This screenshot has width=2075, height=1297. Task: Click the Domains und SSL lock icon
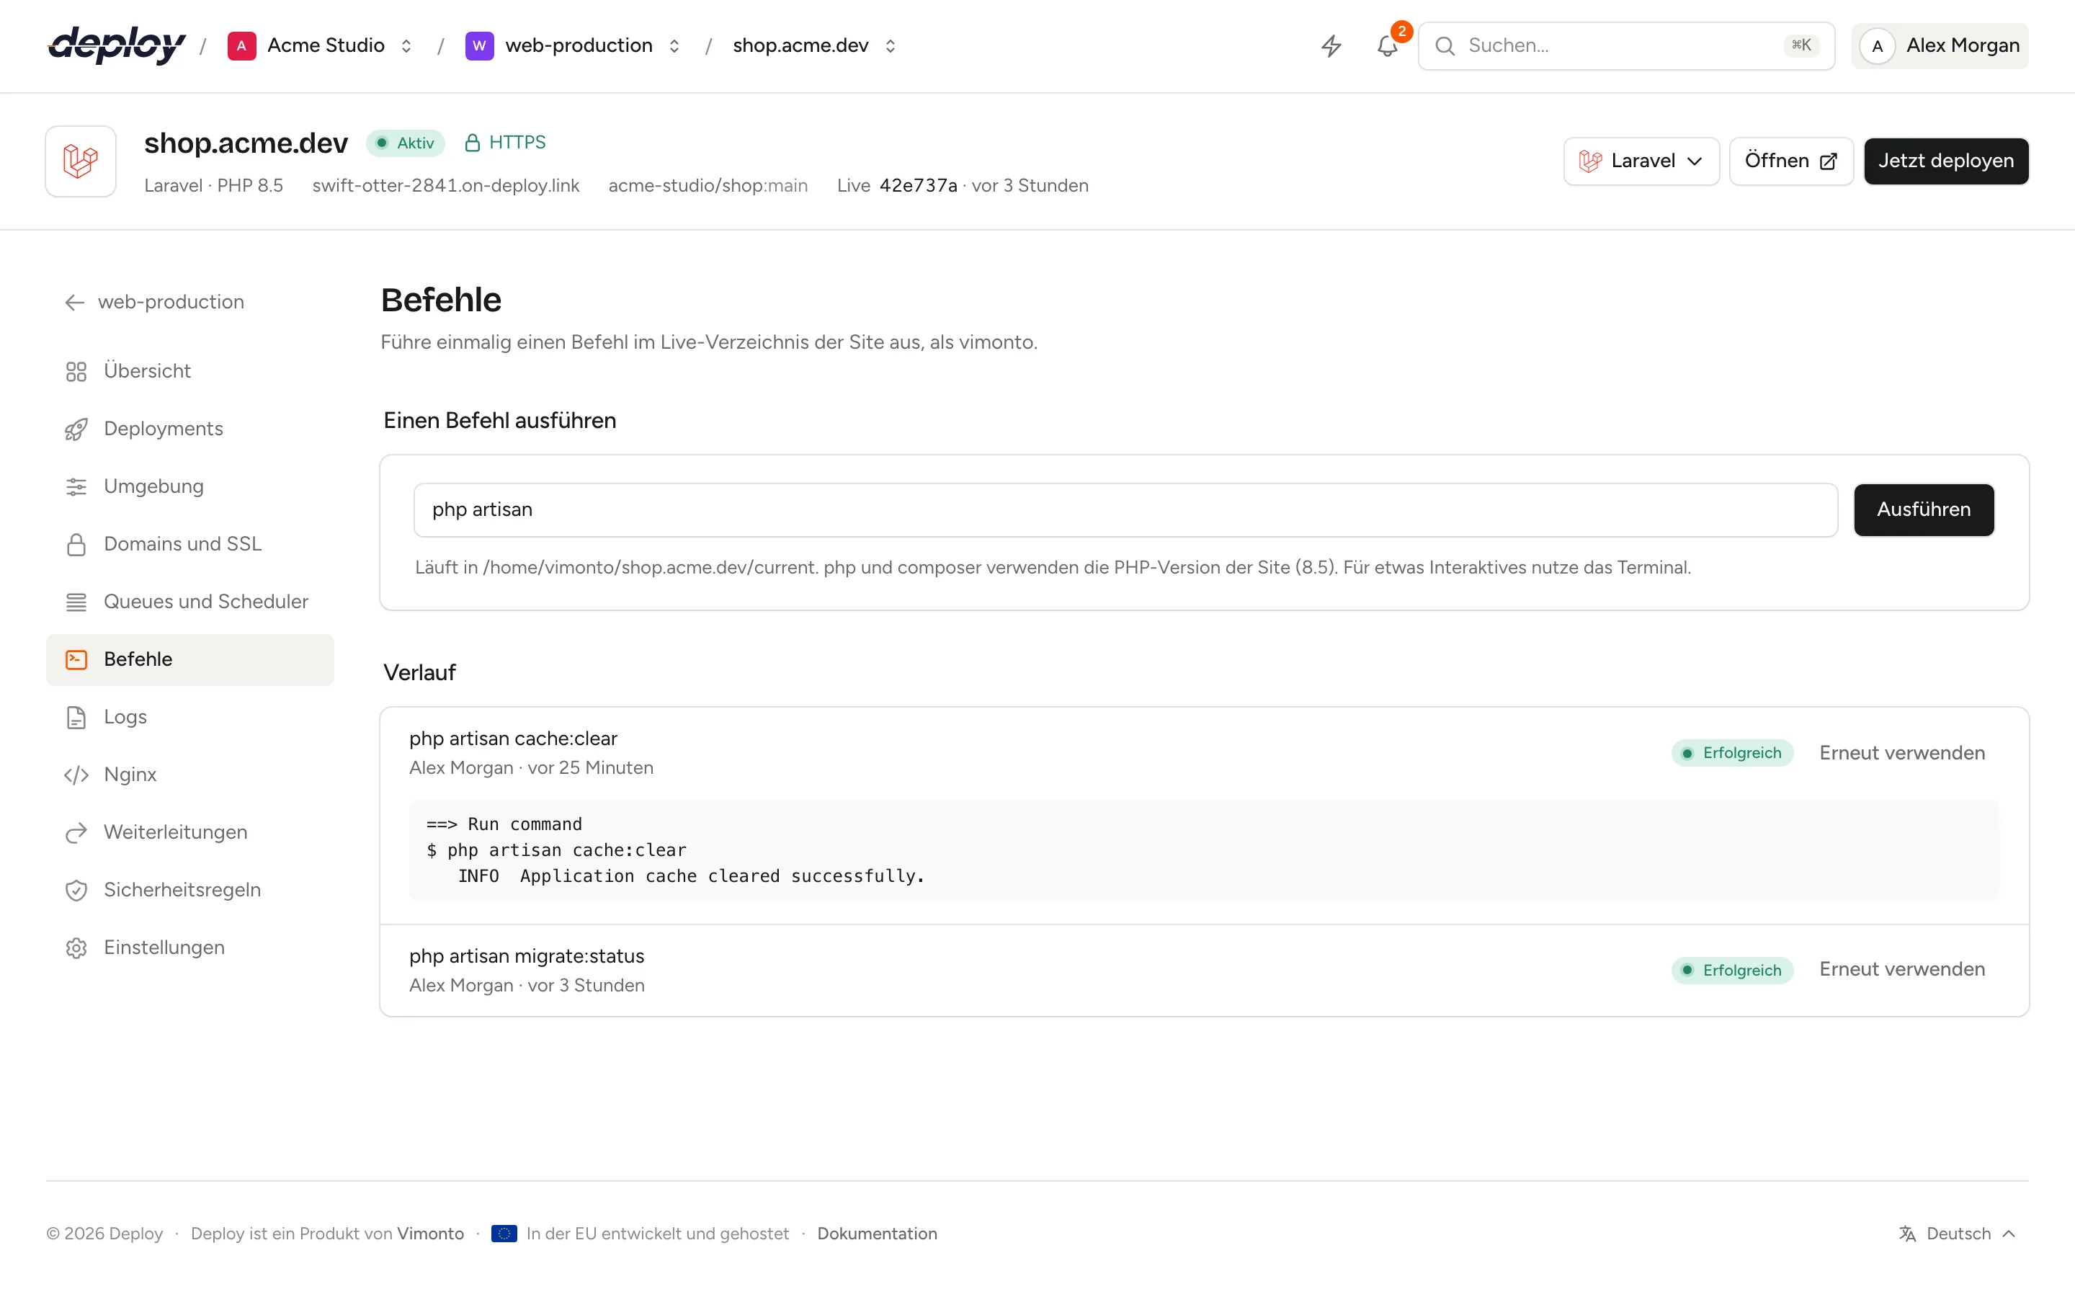(76, 544)
